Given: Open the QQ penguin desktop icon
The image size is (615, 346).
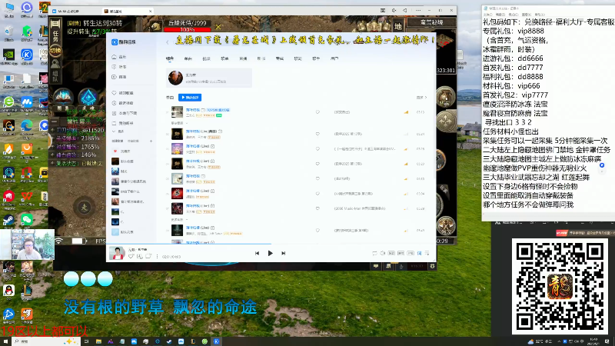Looking at the screenshot, I should pos(8,291).
